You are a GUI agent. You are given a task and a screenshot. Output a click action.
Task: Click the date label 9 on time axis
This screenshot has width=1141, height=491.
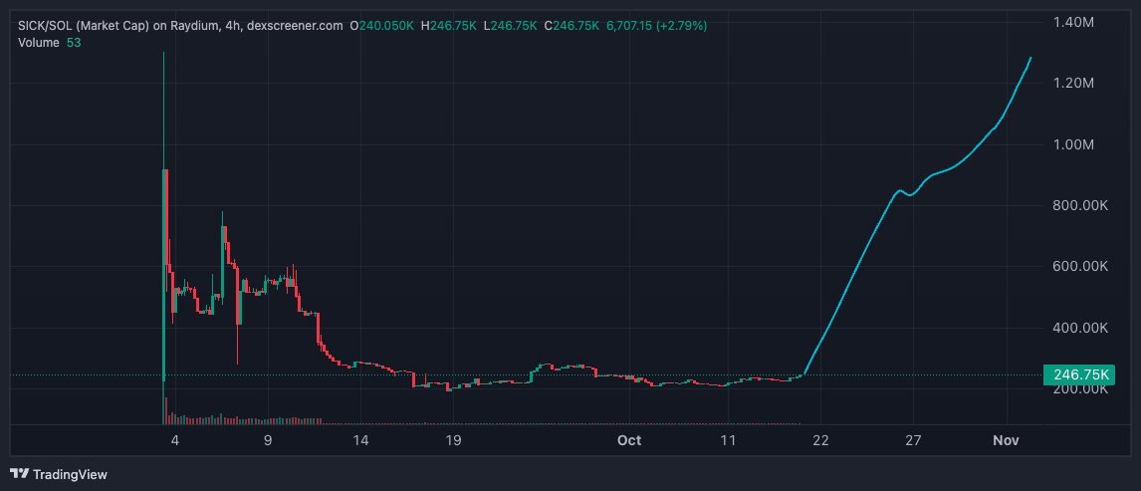(268, 440)
